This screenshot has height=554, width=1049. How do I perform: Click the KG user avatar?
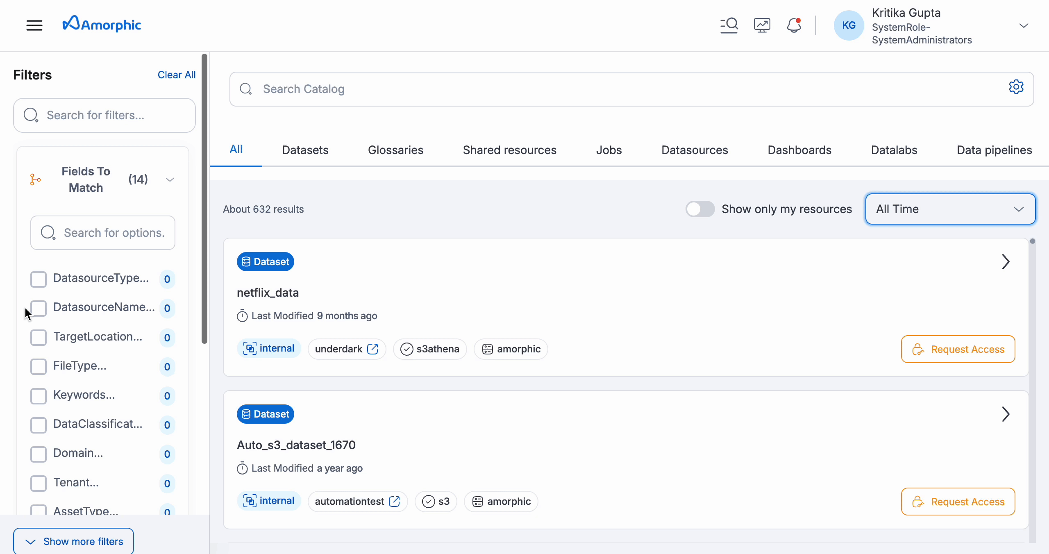849,25
